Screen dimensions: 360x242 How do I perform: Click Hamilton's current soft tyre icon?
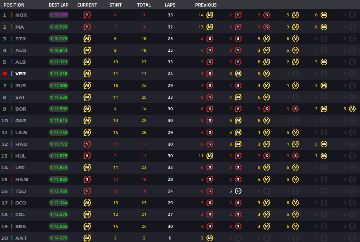coord(87,179)
